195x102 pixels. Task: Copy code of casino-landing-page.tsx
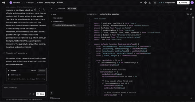[x=188, y=14]
